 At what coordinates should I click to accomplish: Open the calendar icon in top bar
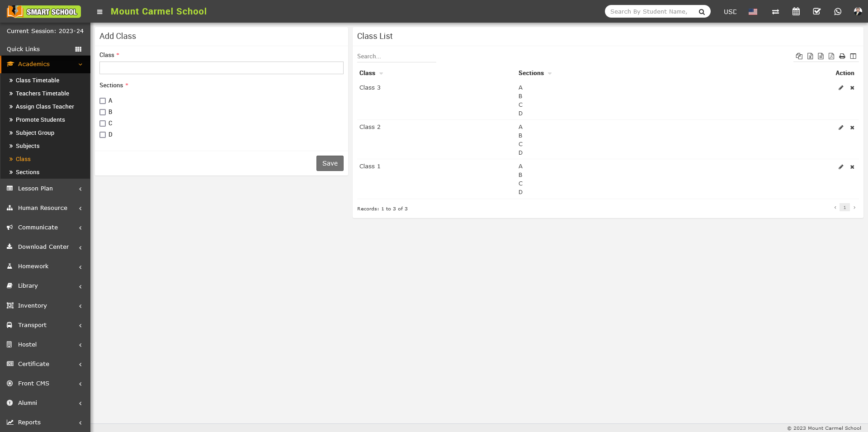pos(796,12)
